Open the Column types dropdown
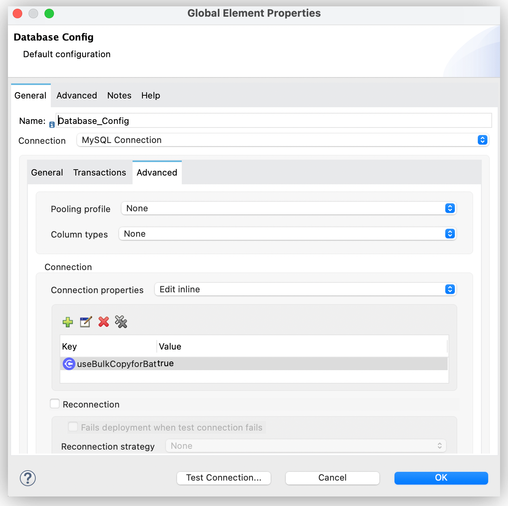 [287, 234]
